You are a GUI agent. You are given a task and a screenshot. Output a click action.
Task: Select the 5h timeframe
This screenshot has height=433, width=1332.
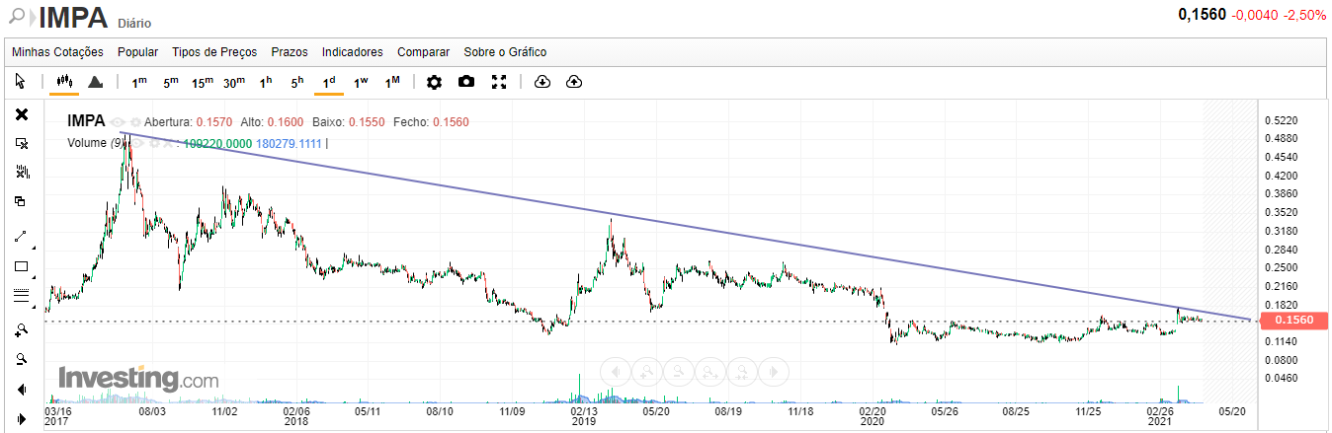pos(297,82)
